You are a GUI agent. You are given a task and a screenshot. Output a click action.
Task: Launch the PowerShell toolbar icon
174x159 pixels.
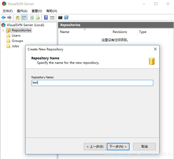(x=66, y=17)
